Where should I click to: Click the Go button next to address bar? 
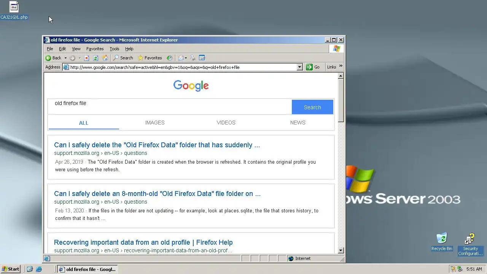point(313,67)
